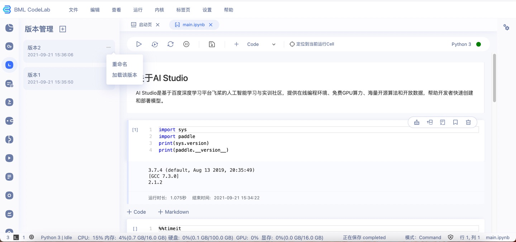
Task: Open the settings gears icon at right
Action: pyautogui.click(x=506, y=27)
